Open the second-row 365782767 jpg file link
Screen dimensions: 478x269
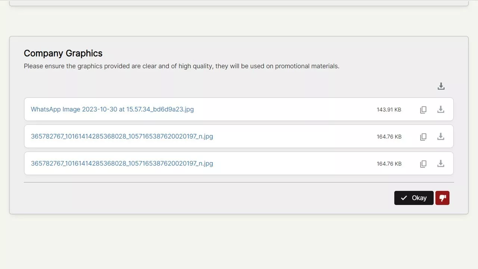coord(122,136)
